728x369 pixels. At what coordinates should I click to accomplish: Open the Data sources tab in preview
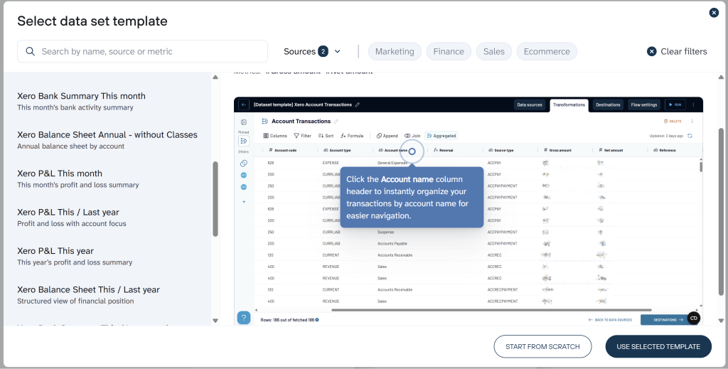[x=530, y=105]
